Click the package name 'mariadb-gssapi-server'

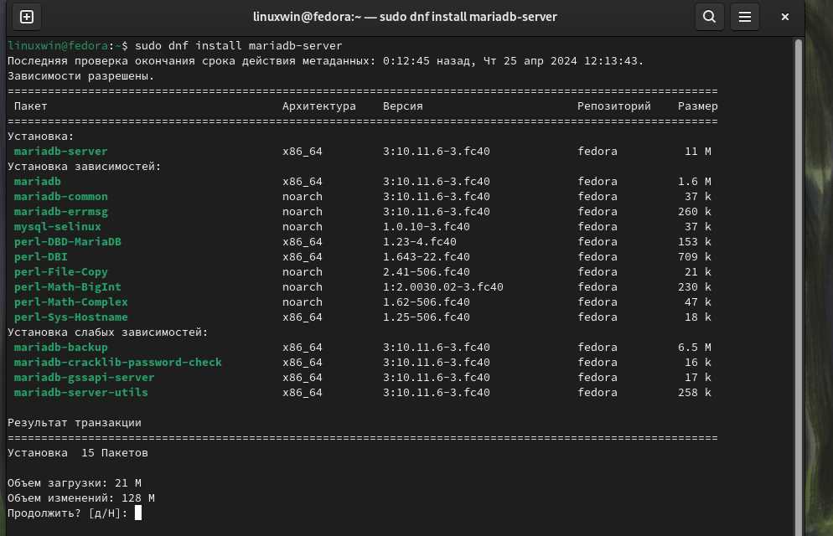[x=84, y=378]
